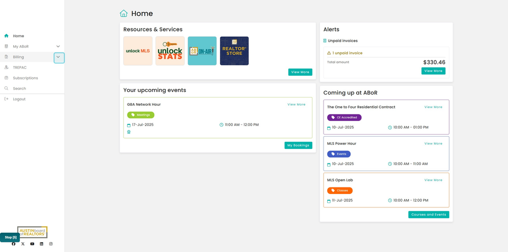
Task: Open the Realtor Store tile
Action: click(x=234, y=51)
